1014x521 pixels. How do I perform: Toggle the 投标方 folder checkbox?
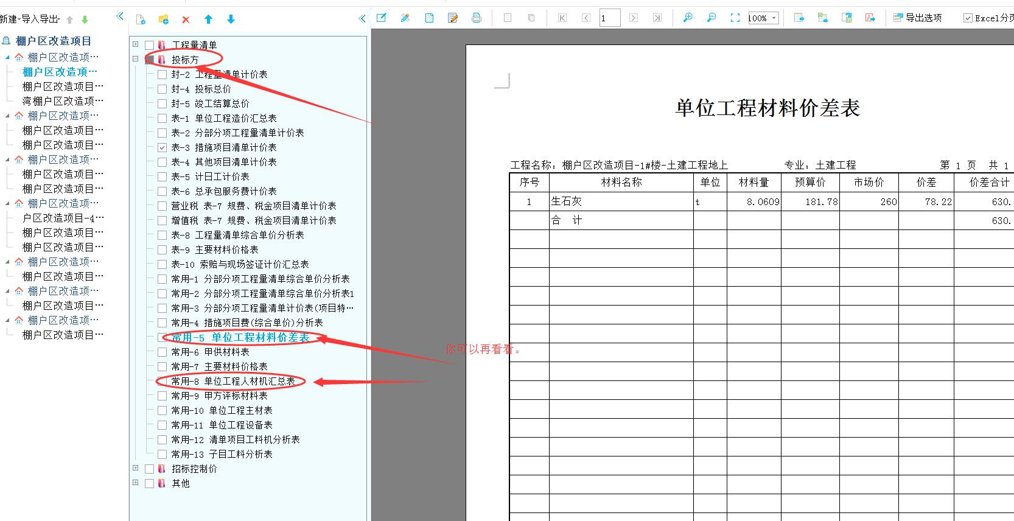[150, 60]
